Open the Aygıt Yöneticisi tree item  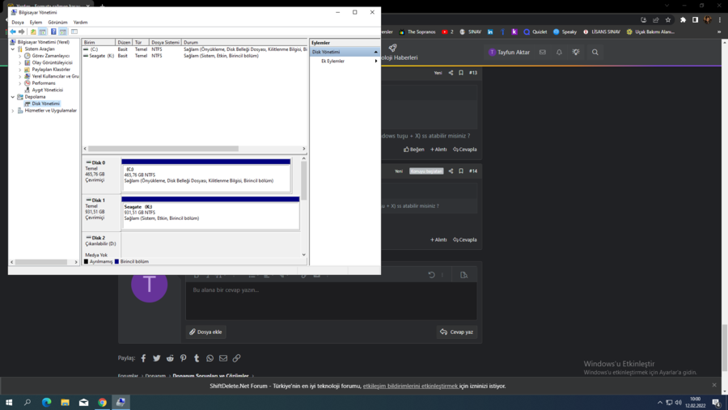click(x=47, y=90)
